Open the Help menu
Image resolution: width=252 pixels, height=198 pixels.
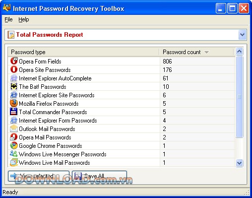tap(24, 19)
